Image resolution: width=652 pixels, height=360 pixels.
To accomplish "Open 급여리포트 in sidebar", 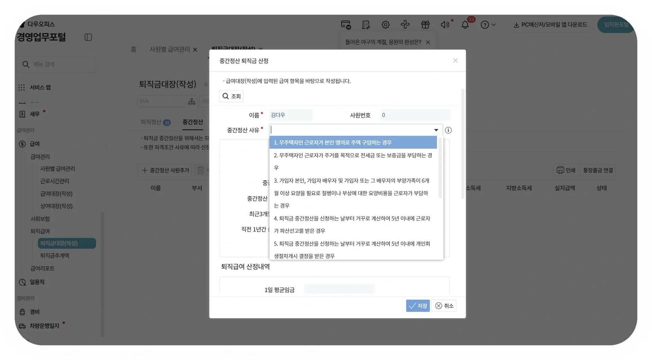I will 42,269.
